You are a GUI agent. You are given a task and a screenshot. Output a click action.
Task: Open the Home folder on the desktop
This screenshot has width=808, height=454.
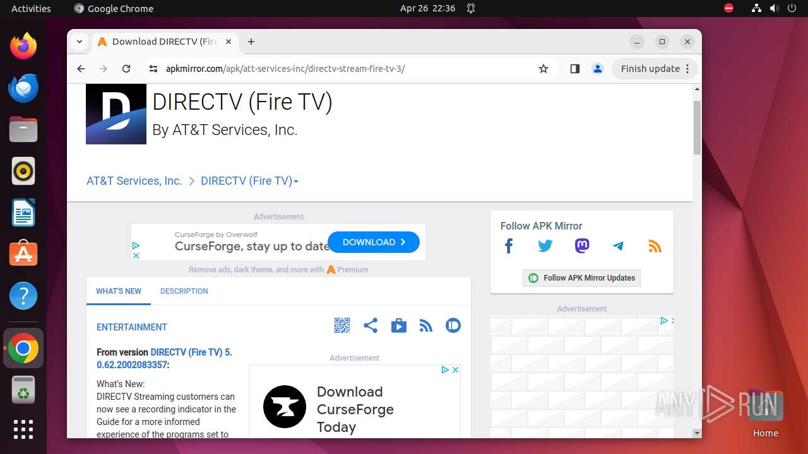point(765,414)
